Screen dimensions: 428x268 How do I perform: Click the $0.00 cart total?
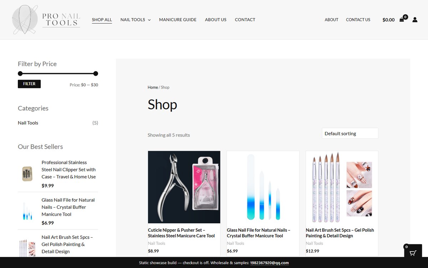tap(388, 20)
